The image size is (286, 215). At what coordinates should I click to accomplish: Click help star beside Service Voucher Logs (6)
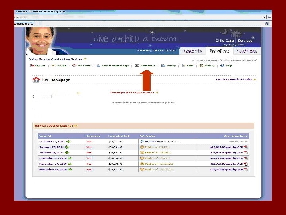[x=76, y=125]
